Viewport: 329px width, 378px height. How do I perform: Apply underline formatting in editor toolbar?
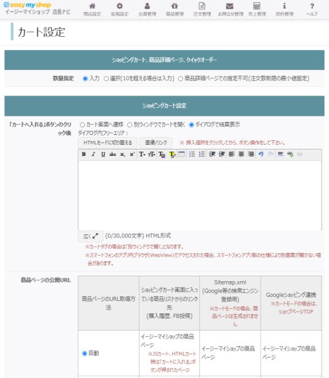tap(103, 154)
